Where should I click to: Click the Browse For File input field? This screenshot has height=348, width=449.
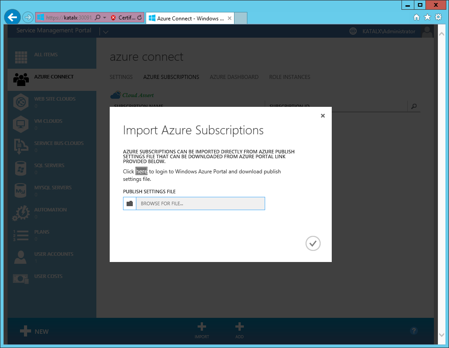[200, 203]
